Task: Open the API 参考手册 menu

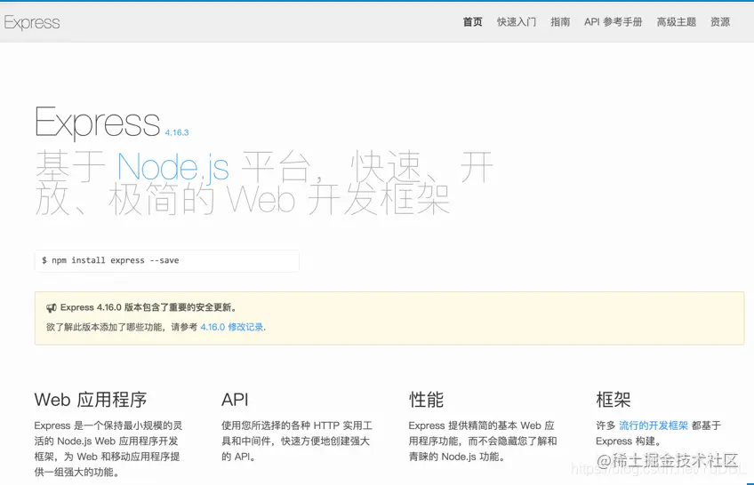Action: [x=614, y=22]
